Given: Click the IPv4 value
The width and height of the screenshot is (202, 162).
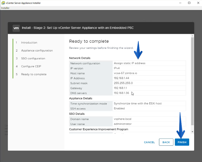Looking at the screenshot, I should [117, 68].
